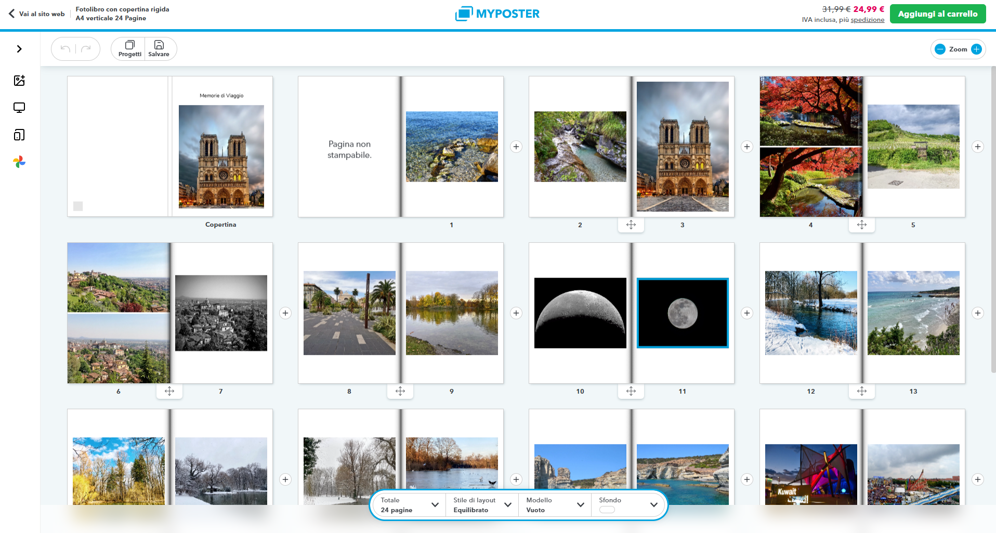The height and width of the screenshot is (533, 996).
Task: Go back via Vai al sito web
Action: (36, 14)
